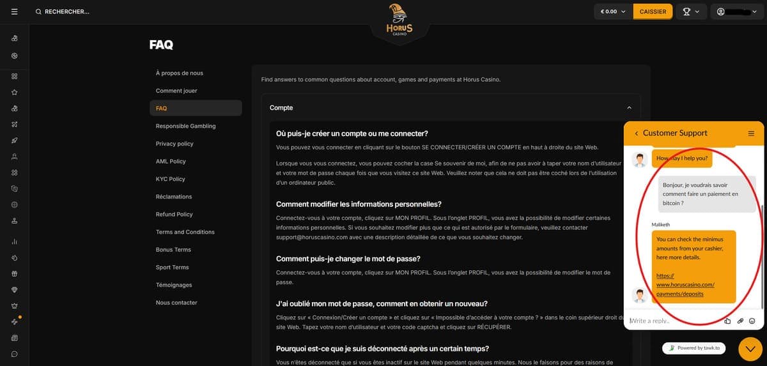Expand the trophy dropdown in header
The height and width of the screenshot is (366, 767).
tap(691, 11)
